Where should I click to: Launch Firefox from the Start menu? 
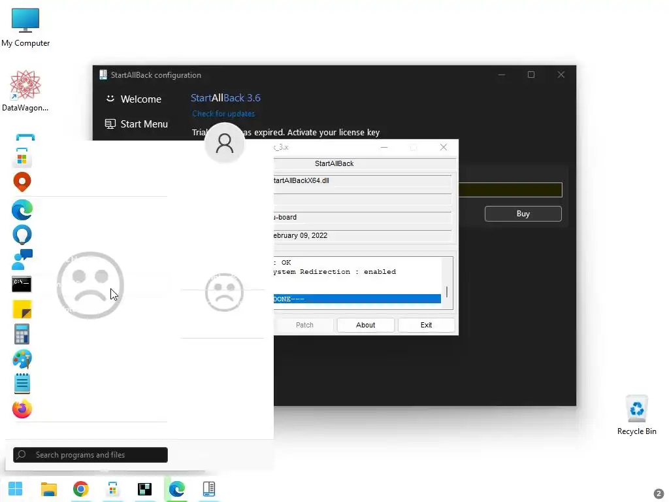tap(22, 409)
